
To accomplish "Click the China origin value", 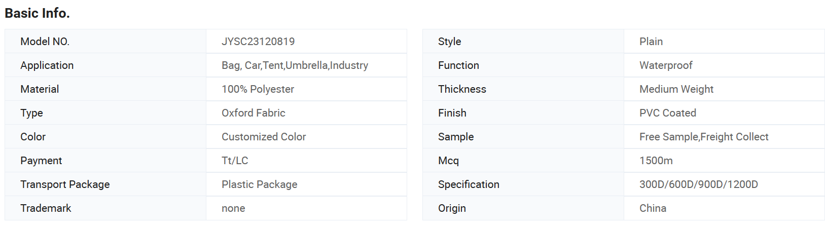I will 653,208.
